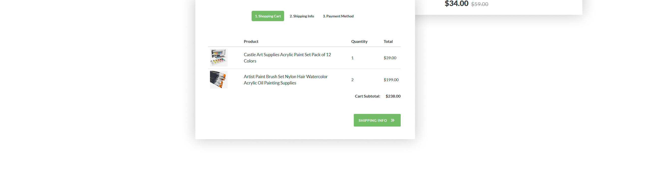Click the green SHIPPING INFO button
This screenshot has height=182, width=646.
[x=377, y=120]
